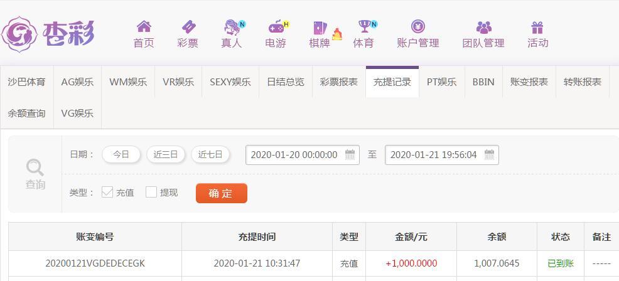Screen dimensions: 619x281
Task: Click the 类型 column header
Action: click(349, 237)
